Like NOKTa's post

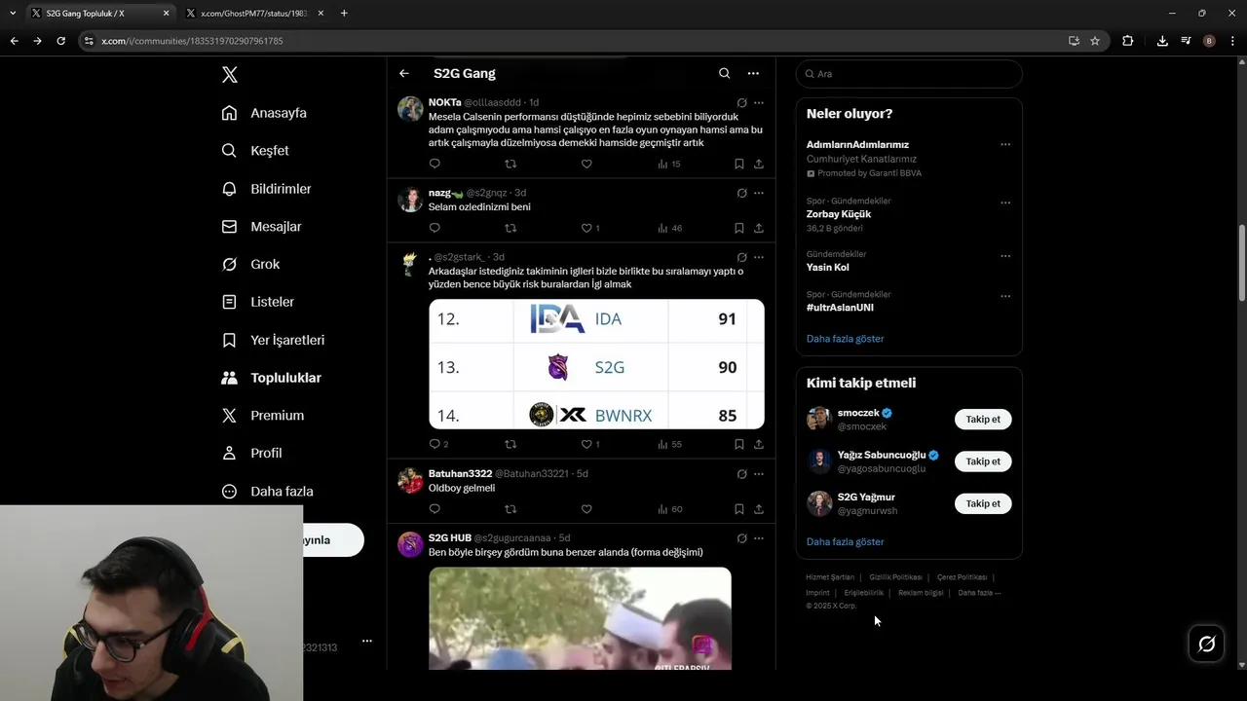[586, 164]
